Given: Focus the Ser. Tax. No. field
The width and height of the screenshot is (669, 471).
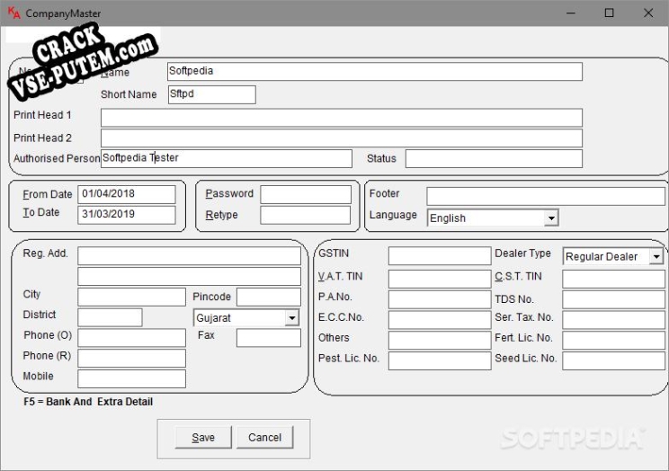Looking at the screenshot, I should [613, 320].
